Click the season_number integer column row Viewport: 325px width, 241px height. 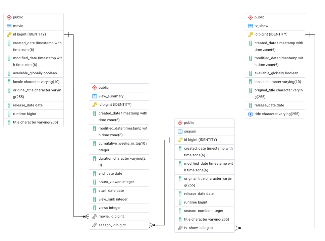click(x=204, y=211)
